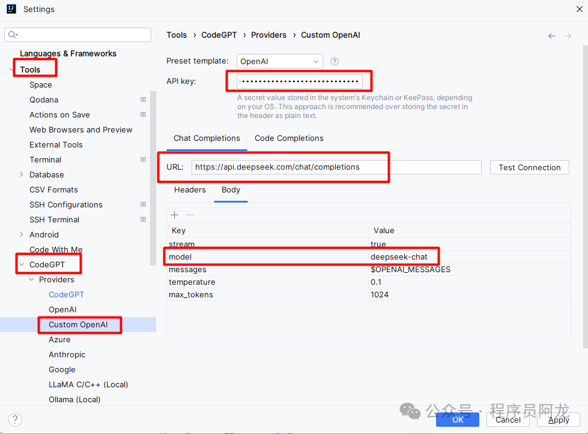Select the OpenAI provider

pyautogui.click(x=62, y=309)
